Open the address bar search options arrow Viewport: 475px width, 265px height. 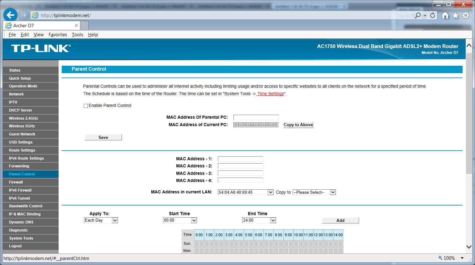(x=425, y=15)
